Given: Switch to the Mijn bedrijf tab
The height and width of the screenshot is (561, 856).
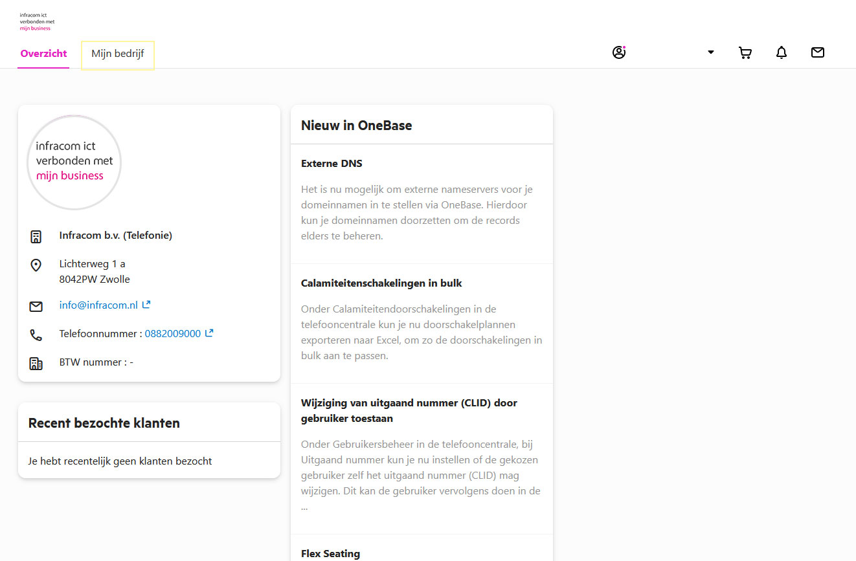Looking at the screenshot, I should (118, 54).
